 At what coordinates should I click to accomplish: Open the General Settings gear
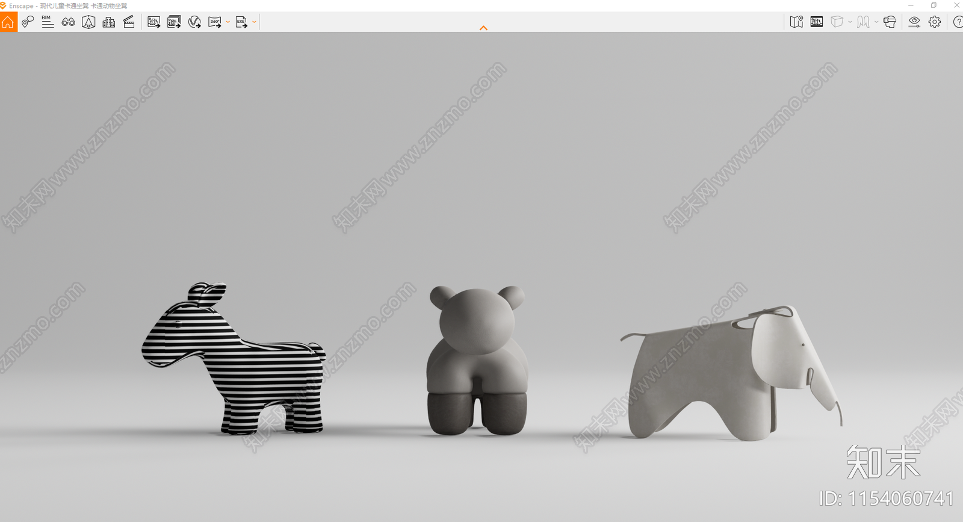pyautogui.click(x=935, y=22)
